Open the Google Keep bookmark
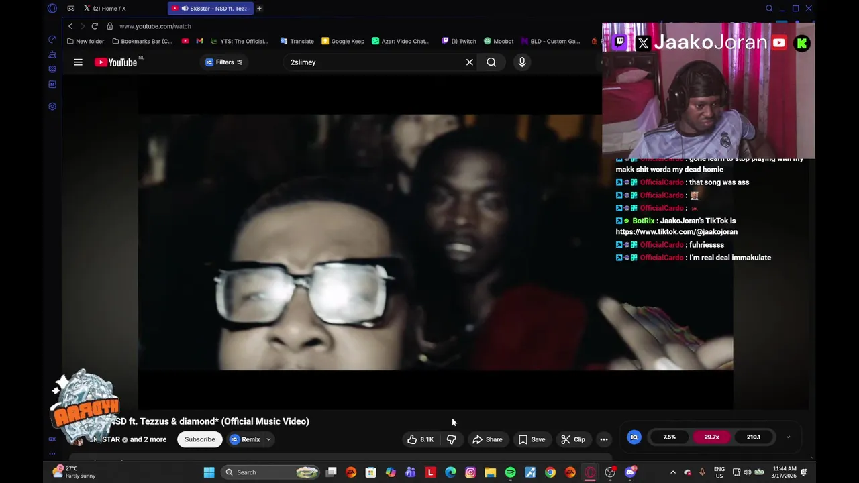This screenshot has width=859, height=483. (343, 41)
